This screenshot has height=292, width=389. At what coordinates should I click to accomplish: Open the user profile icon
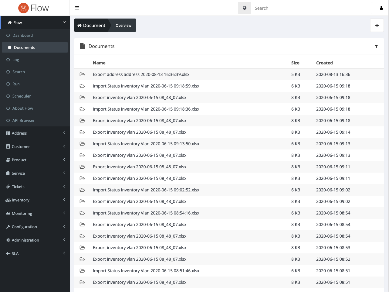tap(381, 8)
